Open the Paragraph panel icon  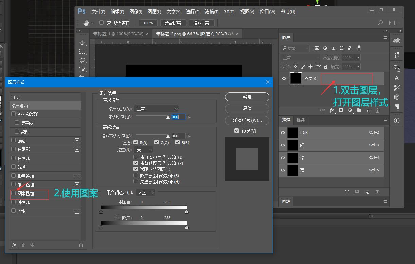(x=397, y=106)
